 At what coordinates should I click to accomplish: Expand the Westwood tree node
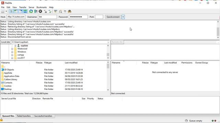[x=12, y=49]
